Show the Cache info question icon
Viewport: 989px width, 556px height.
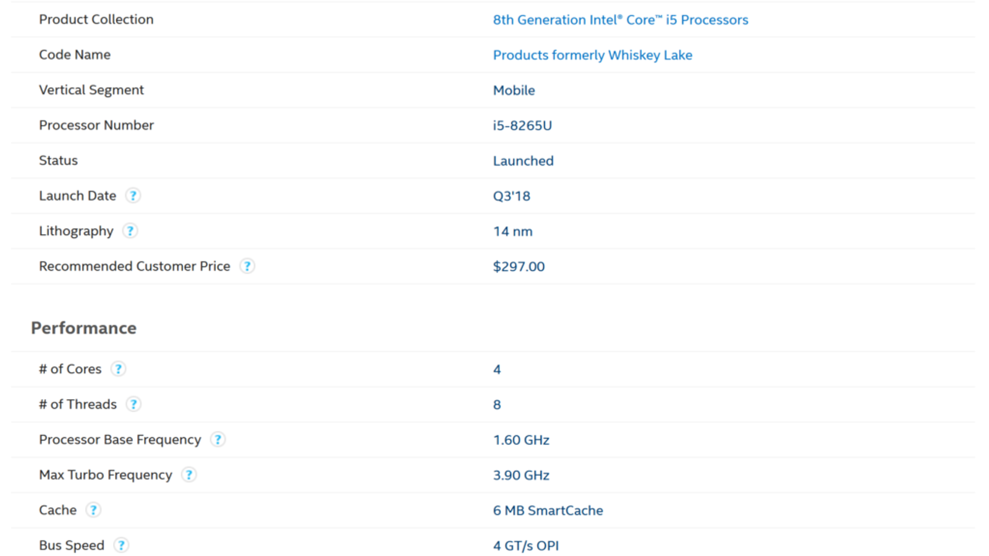pos(93,510)
